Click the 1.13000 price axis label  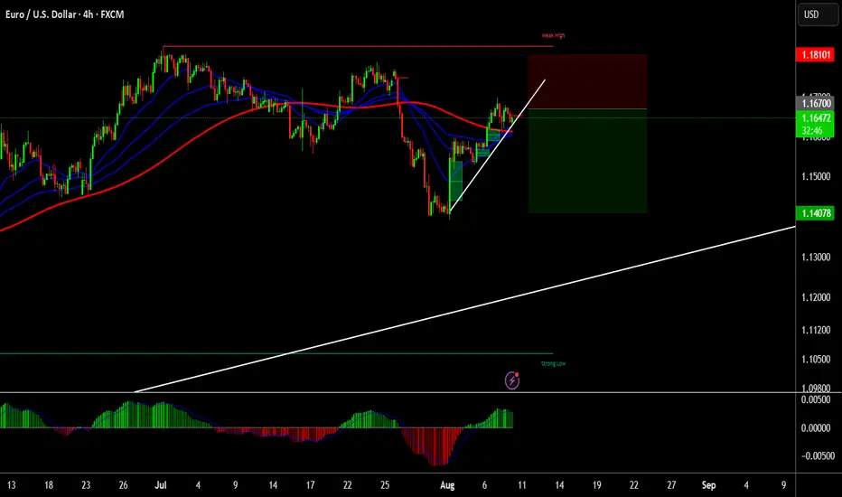click(x=815, y=258)
